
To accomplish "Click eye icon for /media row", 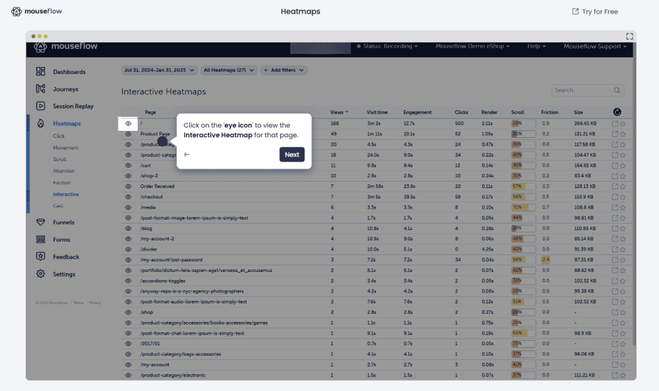I will coord(128,207).
